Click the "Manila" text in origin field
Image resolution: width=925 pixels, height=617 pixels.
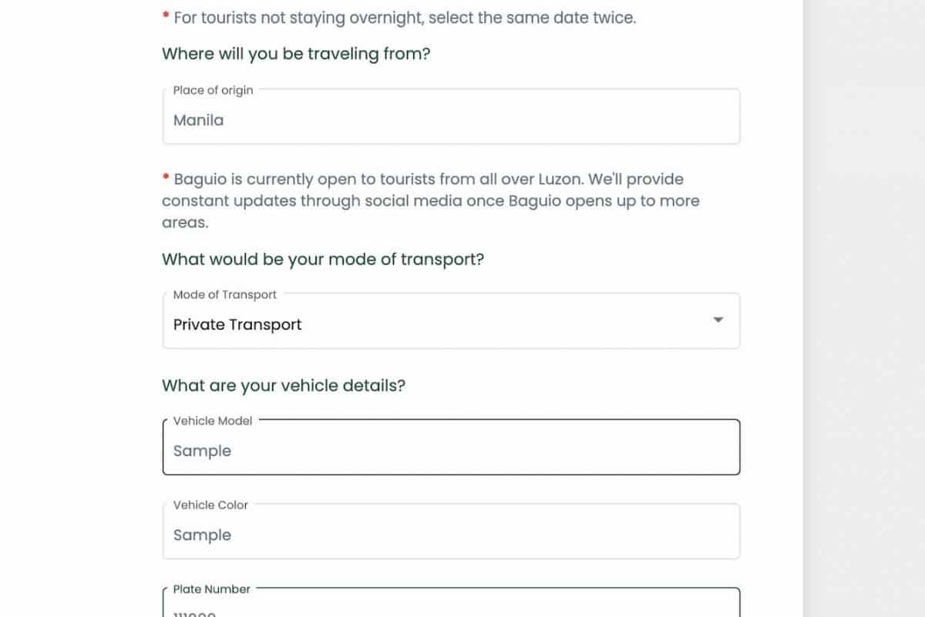(x=198, y=120)
